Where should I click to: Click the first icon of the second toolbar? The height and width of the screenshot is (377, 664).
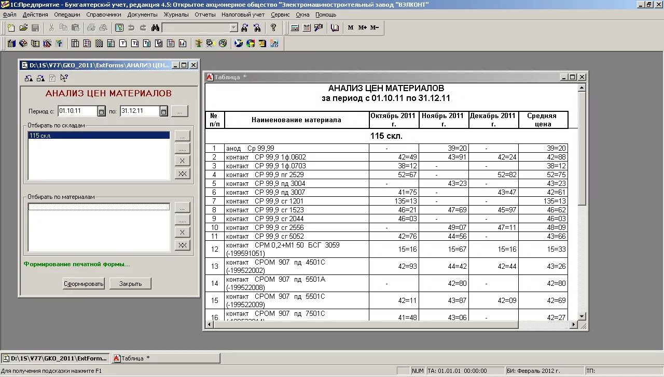click(x=11, y=43)
